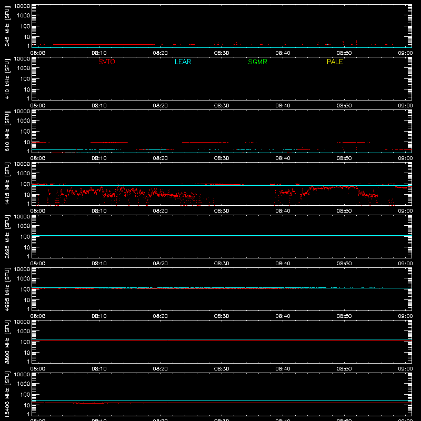Select the 245 MHz [SFU] axis title
The height and width of the screenshot is (421, 421).
pyautogui.click(x=7, y=26)
